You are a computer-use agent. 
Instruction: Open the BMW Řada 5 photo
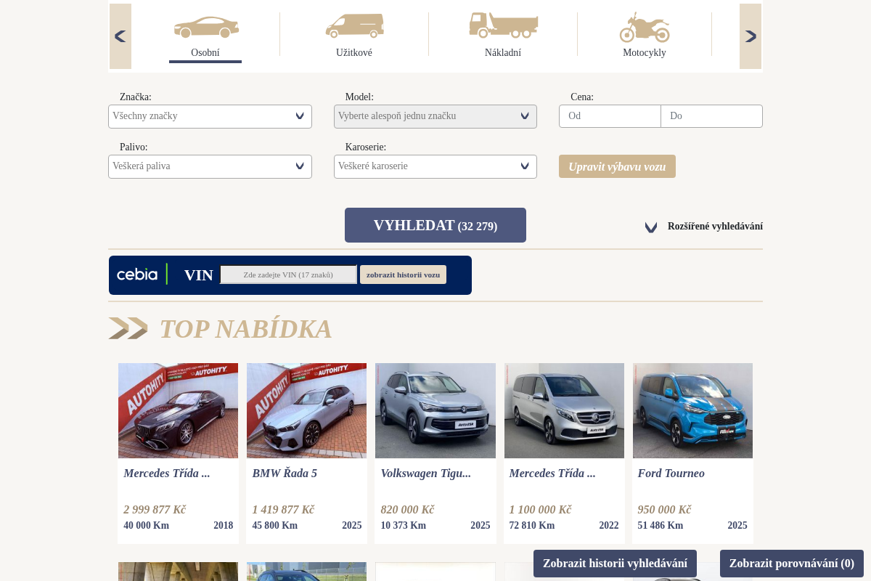coord(306,410)
